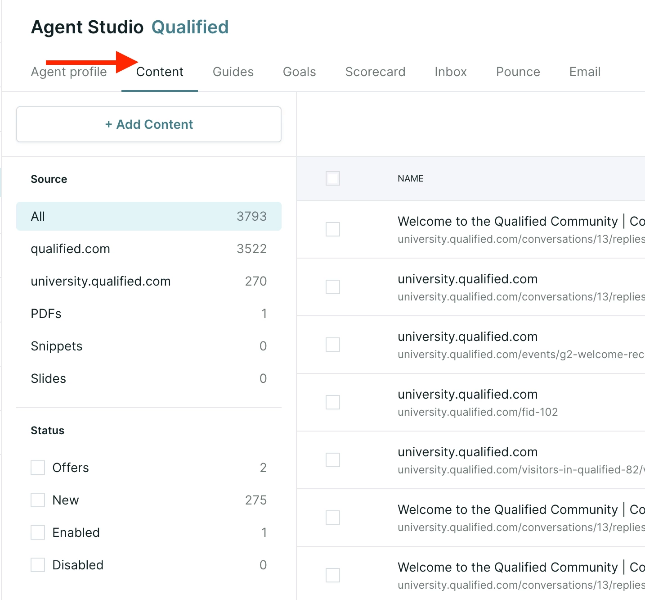Check row titled university.qualified.com with conversations/13/replies URL
Screen dimensions: 645x600
333,287
